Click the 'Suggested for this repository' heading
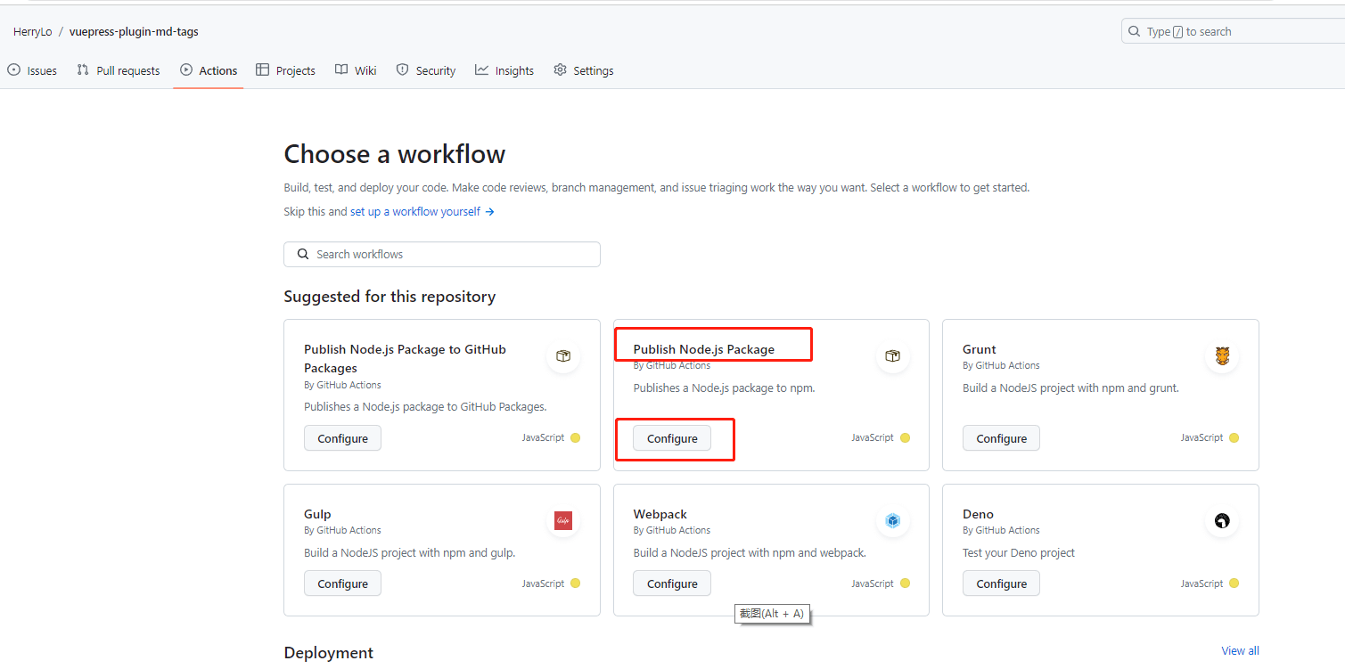Image resolution: width=1345 pixels, height=669 pixels. (390, 297)
